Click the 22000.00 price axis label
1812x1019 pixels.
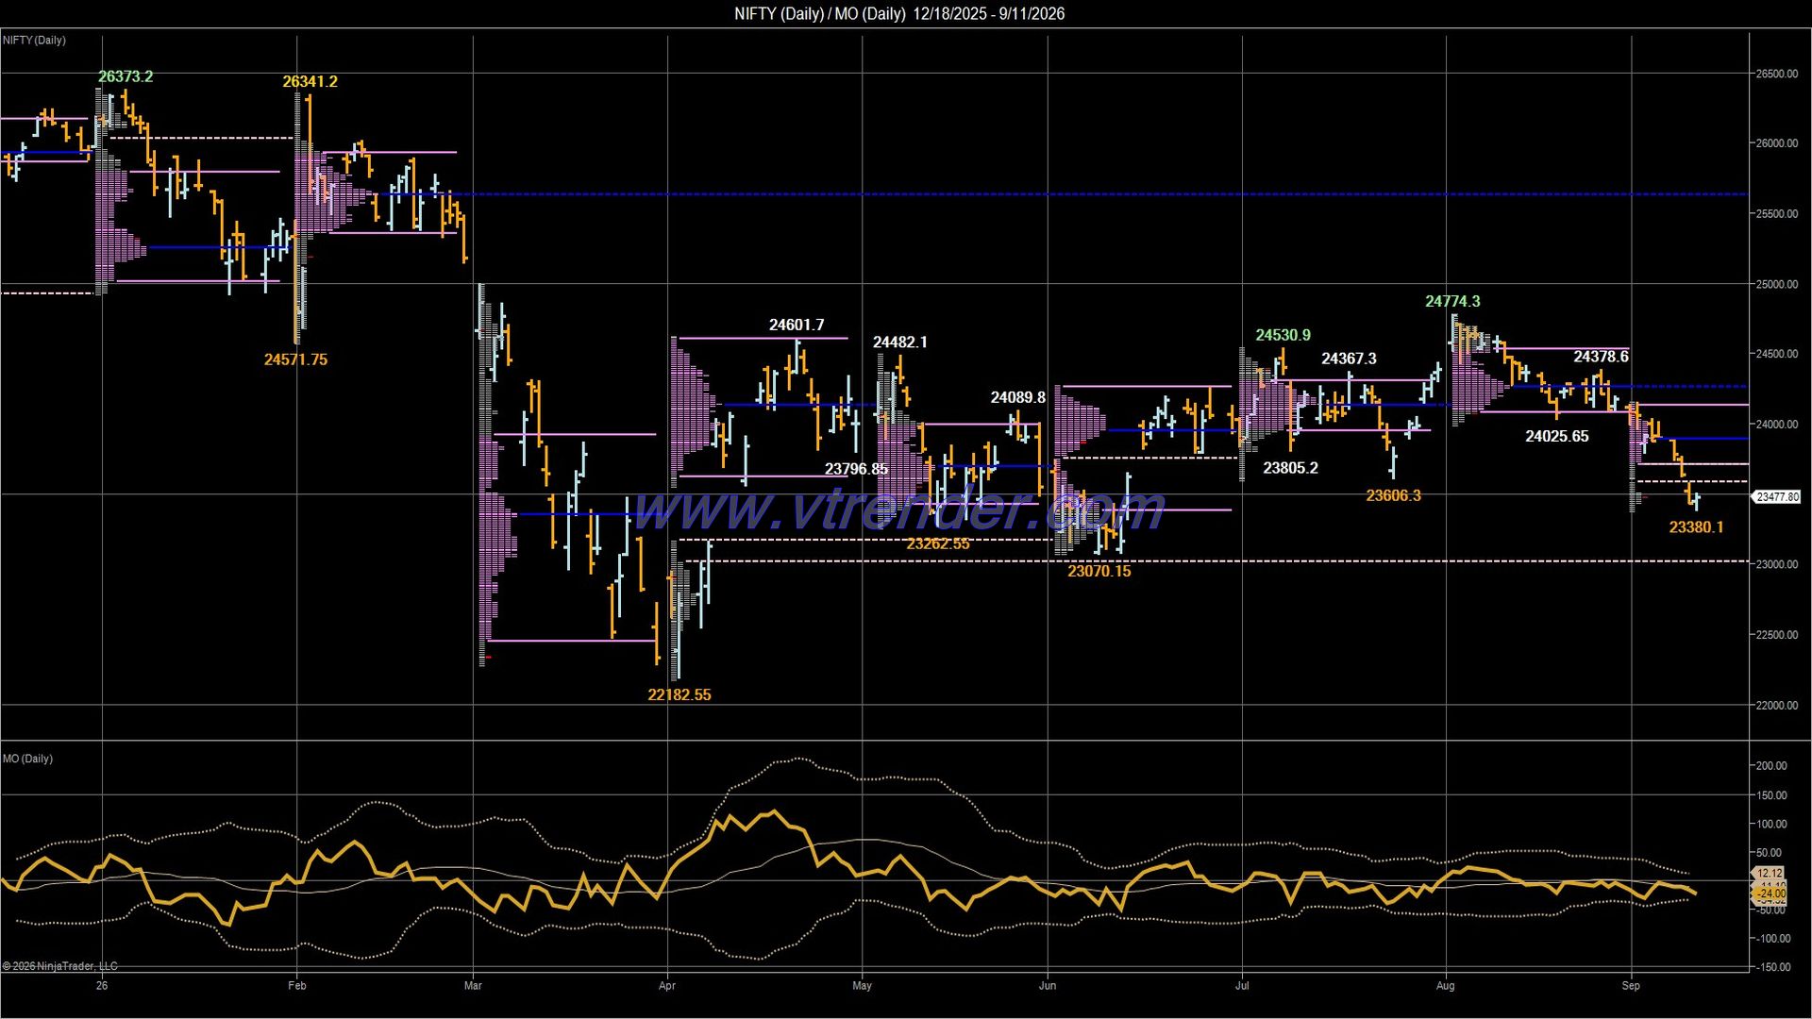click(1776, 705)
